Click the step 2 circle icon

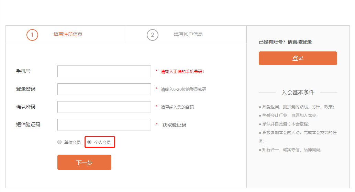pyautogui.click(x=152, y=35)
